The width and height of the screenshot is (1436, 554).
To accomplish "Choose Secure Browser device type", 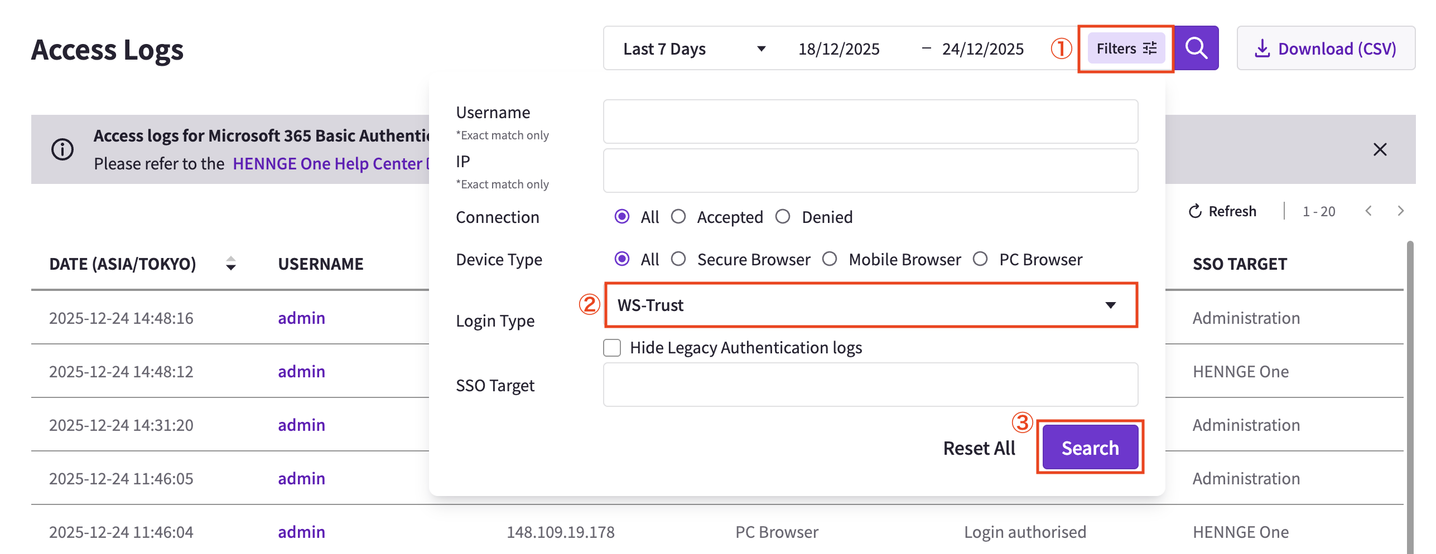I will coord(678,259).
